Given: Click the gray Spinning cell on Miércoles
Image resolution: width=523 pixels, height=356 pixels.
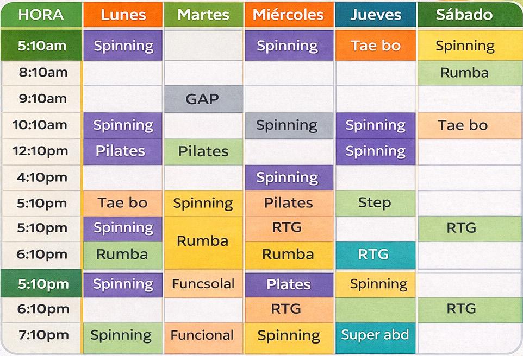Looking at the screenshot, I should tap(289, 125).
